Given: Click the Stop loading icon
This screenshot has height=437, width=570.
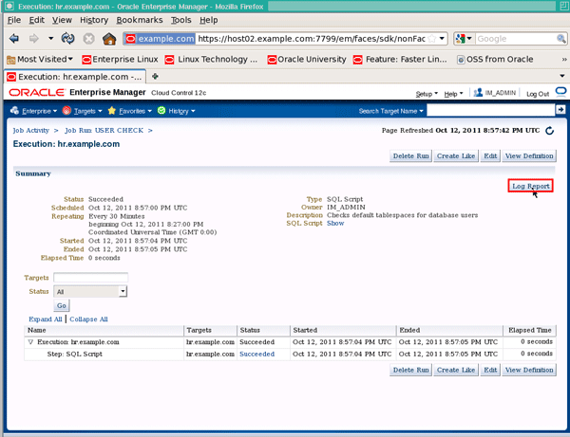Looking at the screenshot, I should point(88,39).
